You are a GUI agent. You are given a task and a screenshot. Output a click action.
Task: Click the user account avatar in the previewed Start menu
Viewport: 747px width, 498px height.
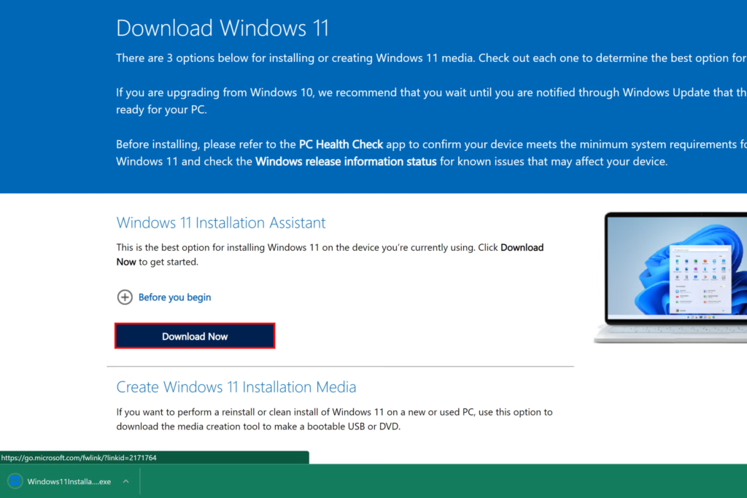[677, 311]
